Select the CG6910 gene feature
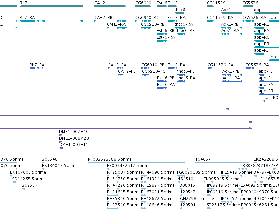 (143, 6)
